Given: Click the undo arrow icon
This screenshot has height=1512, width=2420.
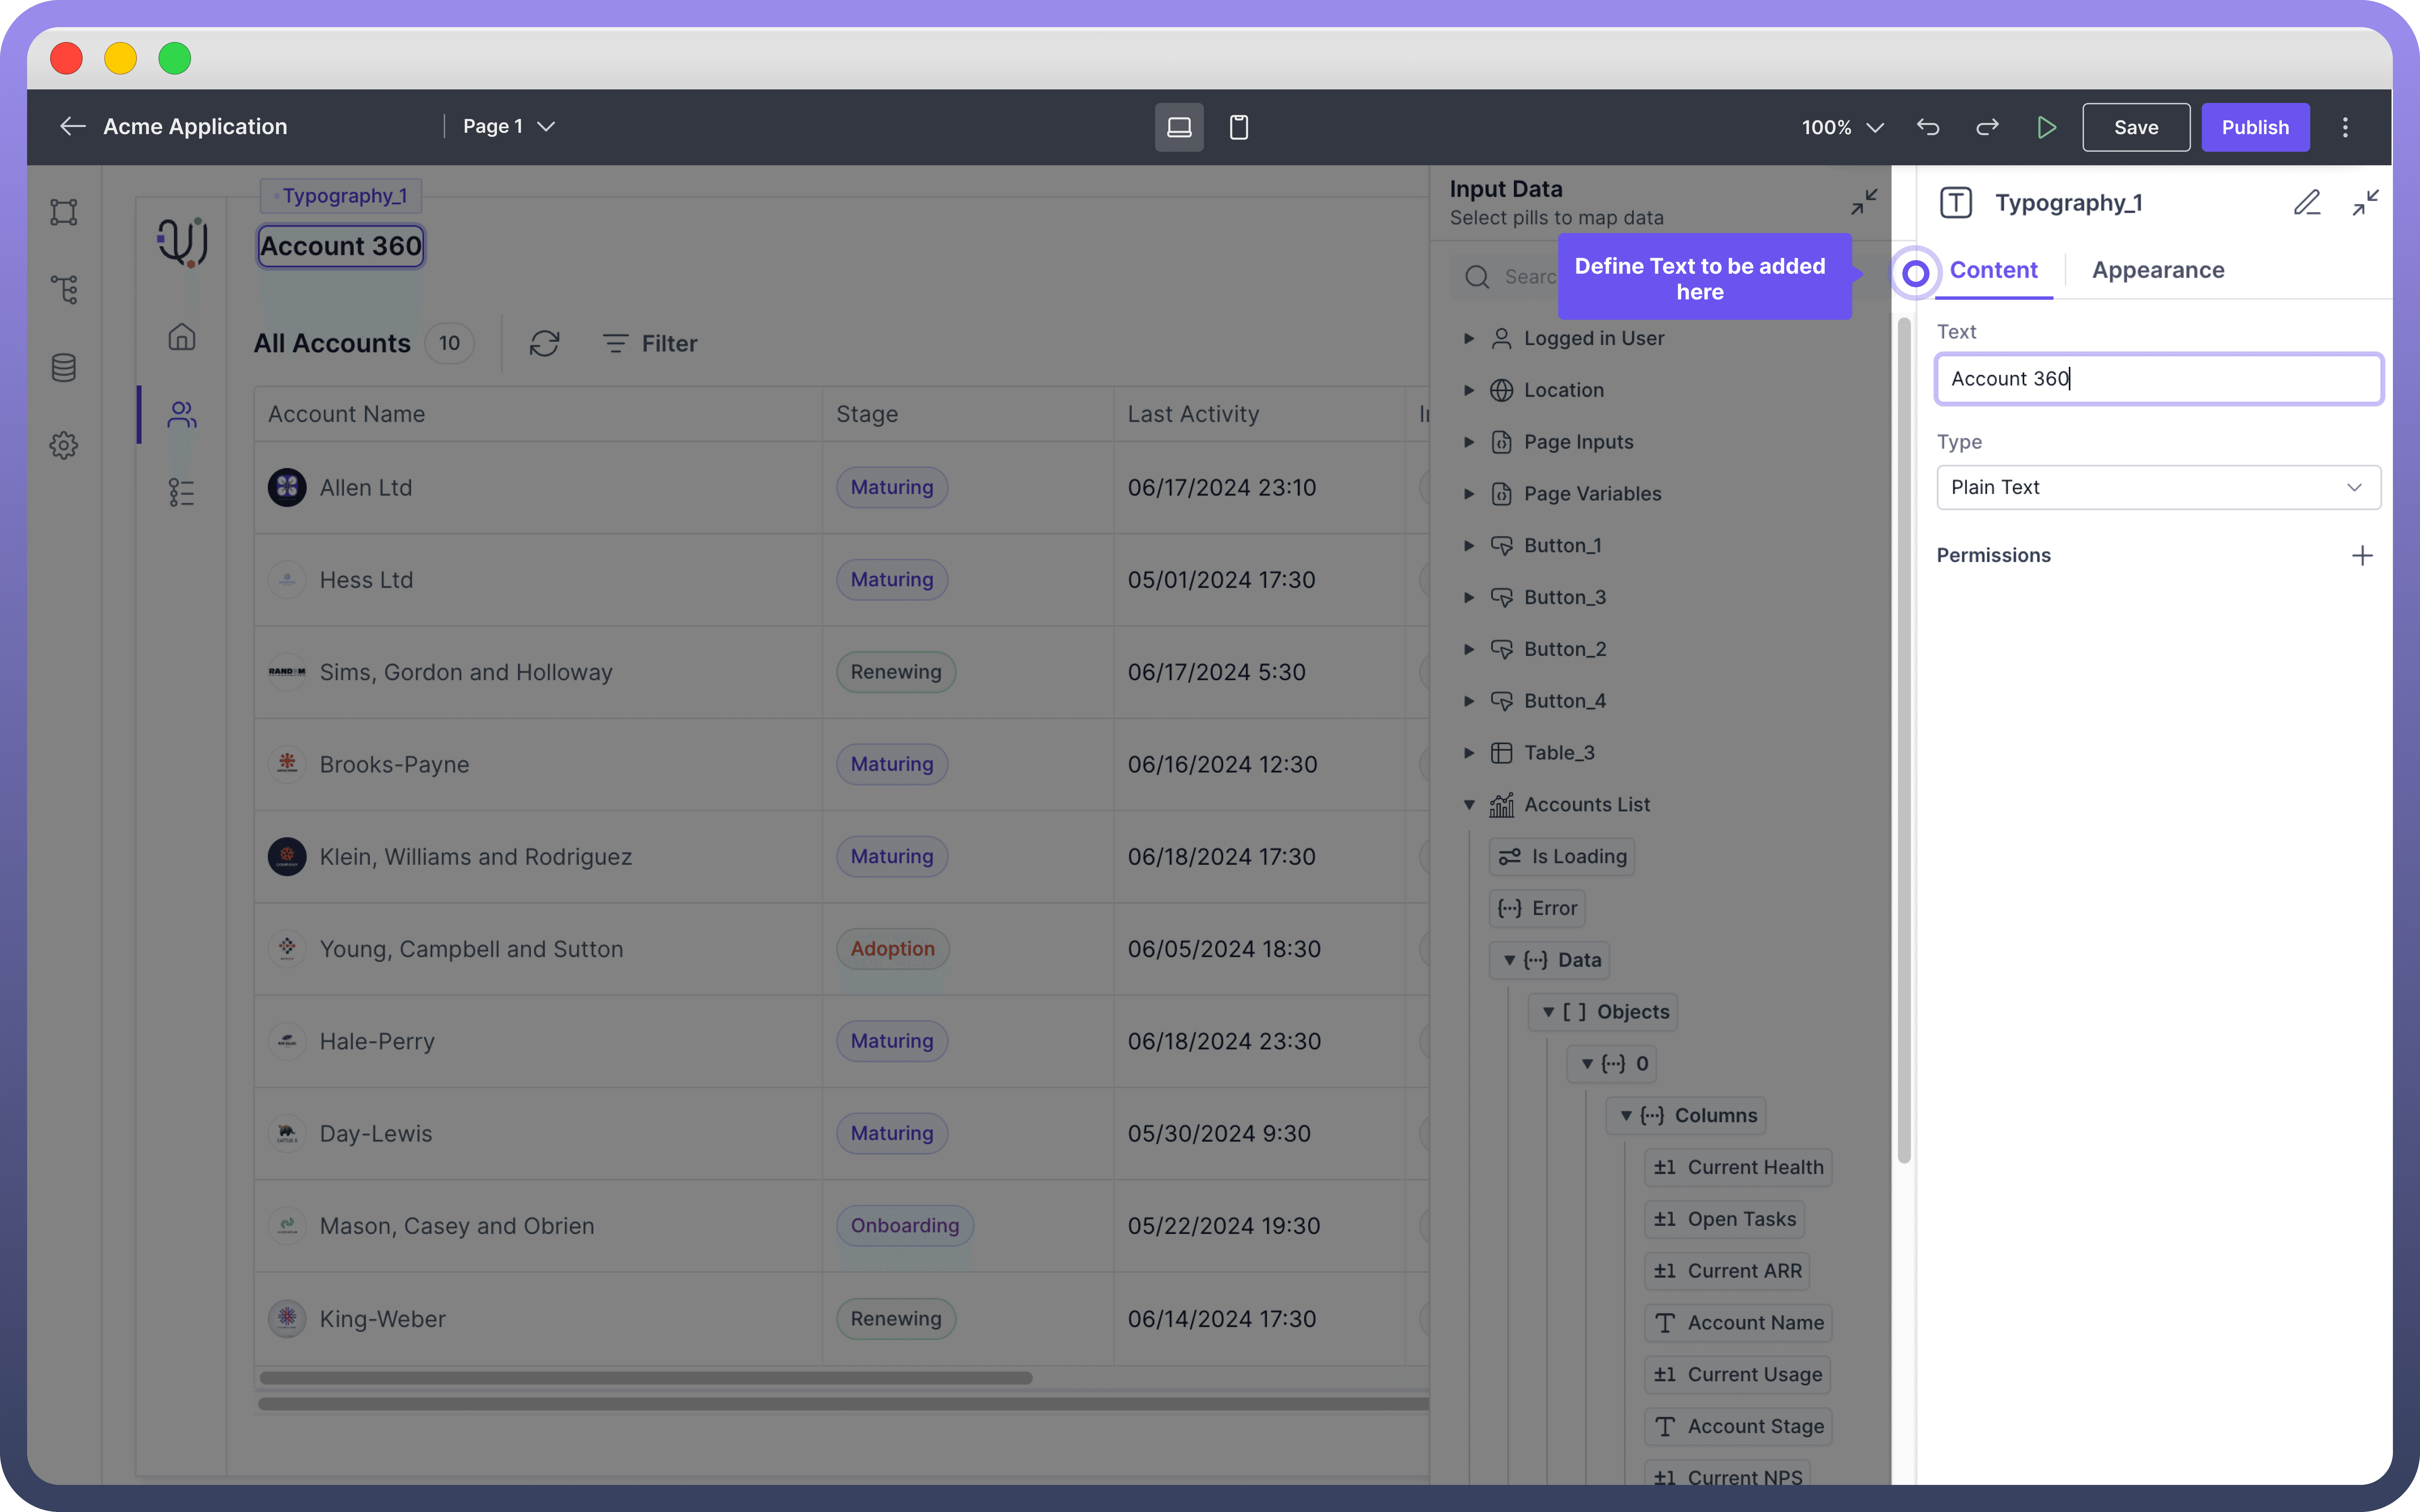Looking at the screenshot, I should tap(1927, 127).
